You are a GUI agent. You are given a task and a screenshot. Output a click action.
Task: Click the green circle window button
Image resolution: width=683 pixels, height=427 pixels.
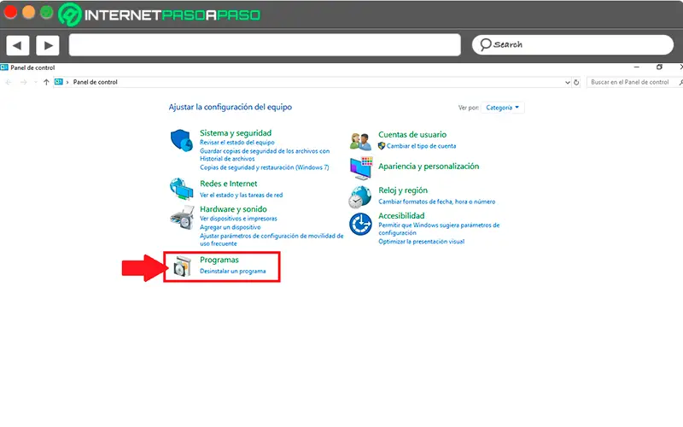tap(47, 12)
